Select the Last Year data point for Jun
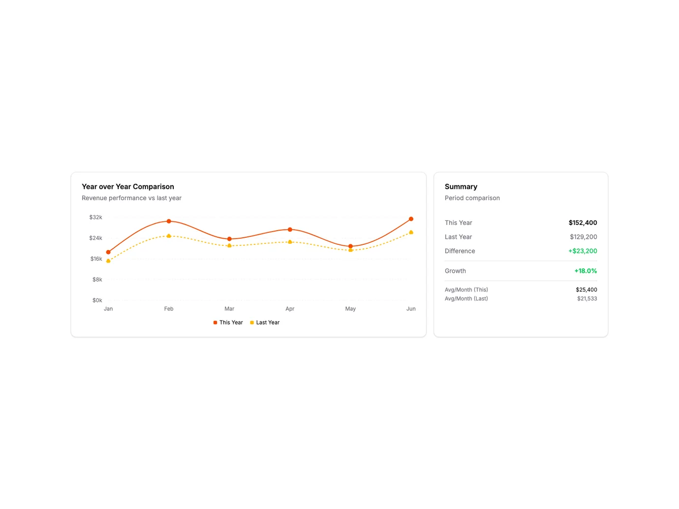The width and height of the screenshot is (679, 509). (x=411, y=232)
